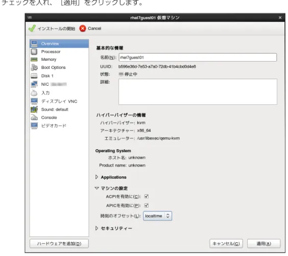Select ディスプレイ VNC in the hardware list

tap(59, 101)
